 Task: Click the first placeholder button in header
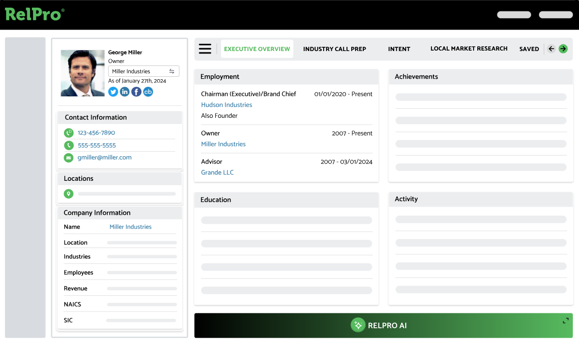[x=514, y=15]
